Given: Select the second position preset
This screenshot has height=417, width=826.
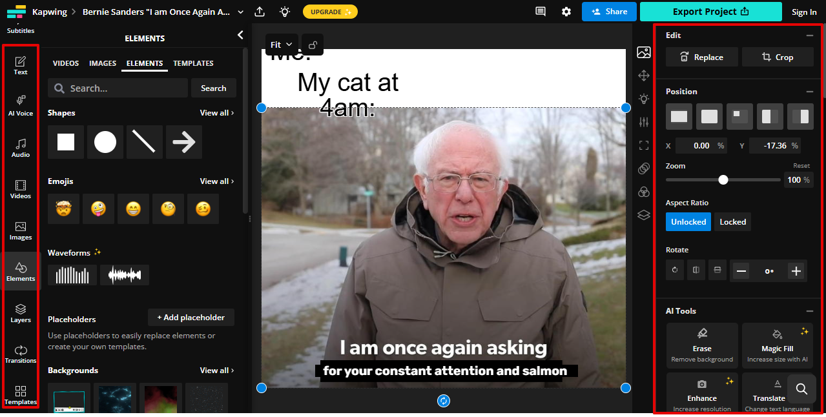Looking at the screenshot, I should [x=709, y=117].
